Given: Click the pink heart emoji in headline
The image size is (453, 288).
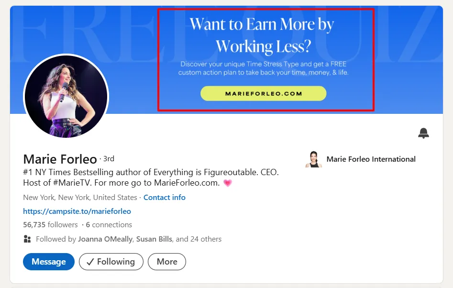Looking at the screenshot, I should [228, 183].
